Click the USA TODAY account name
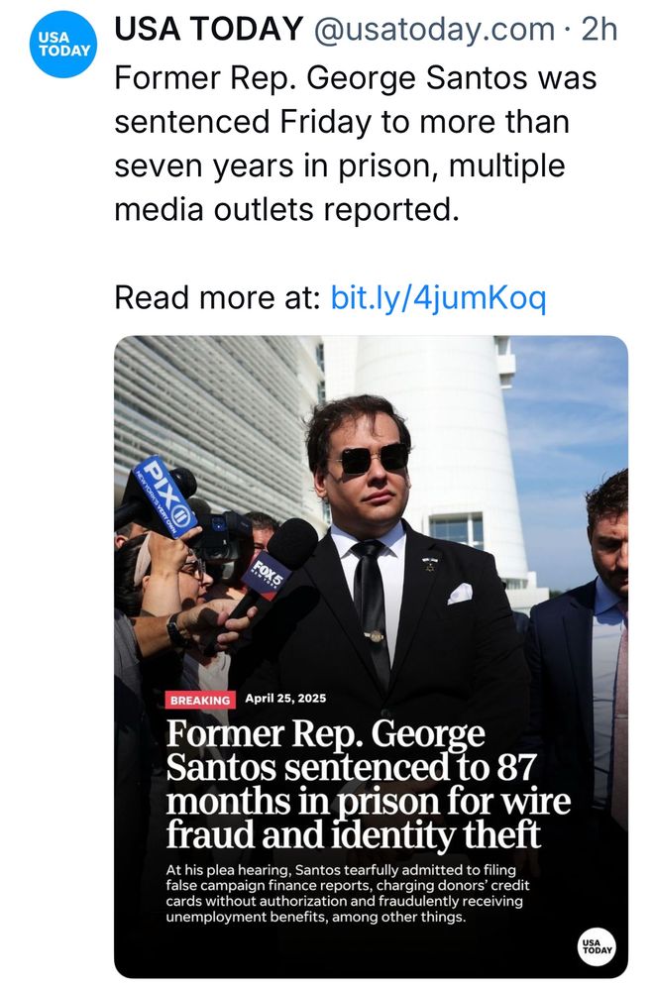Image resolution: width=653 pixels, height=991 pixels. (209, 30)
